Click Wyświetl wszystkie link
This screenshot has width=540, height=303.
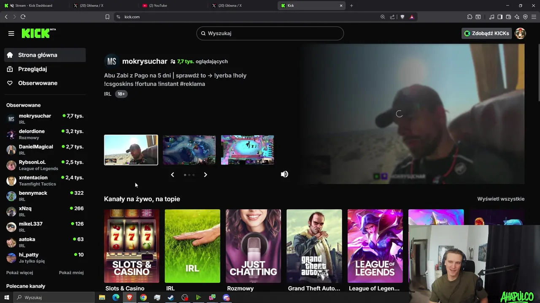(x=501, y=199)
